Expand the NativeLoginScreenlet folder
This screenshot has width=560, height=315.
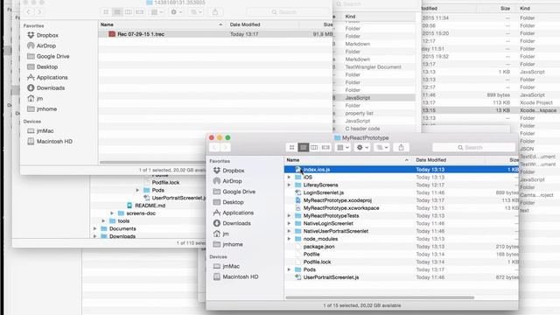289,224
